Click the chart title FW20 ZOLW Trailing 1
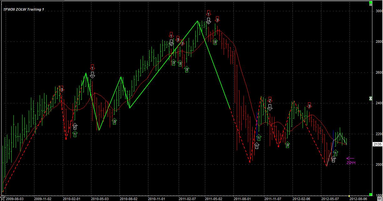This screenshot has height=201, width=383. 24,10
